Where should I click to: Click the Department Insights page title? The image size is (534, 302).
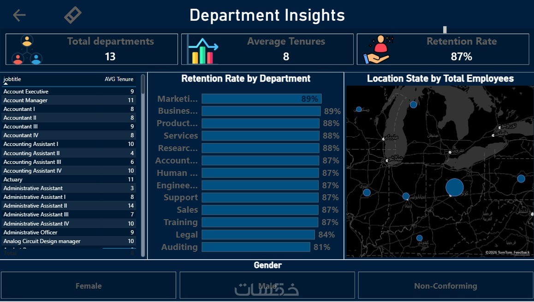tap(267, 15)
